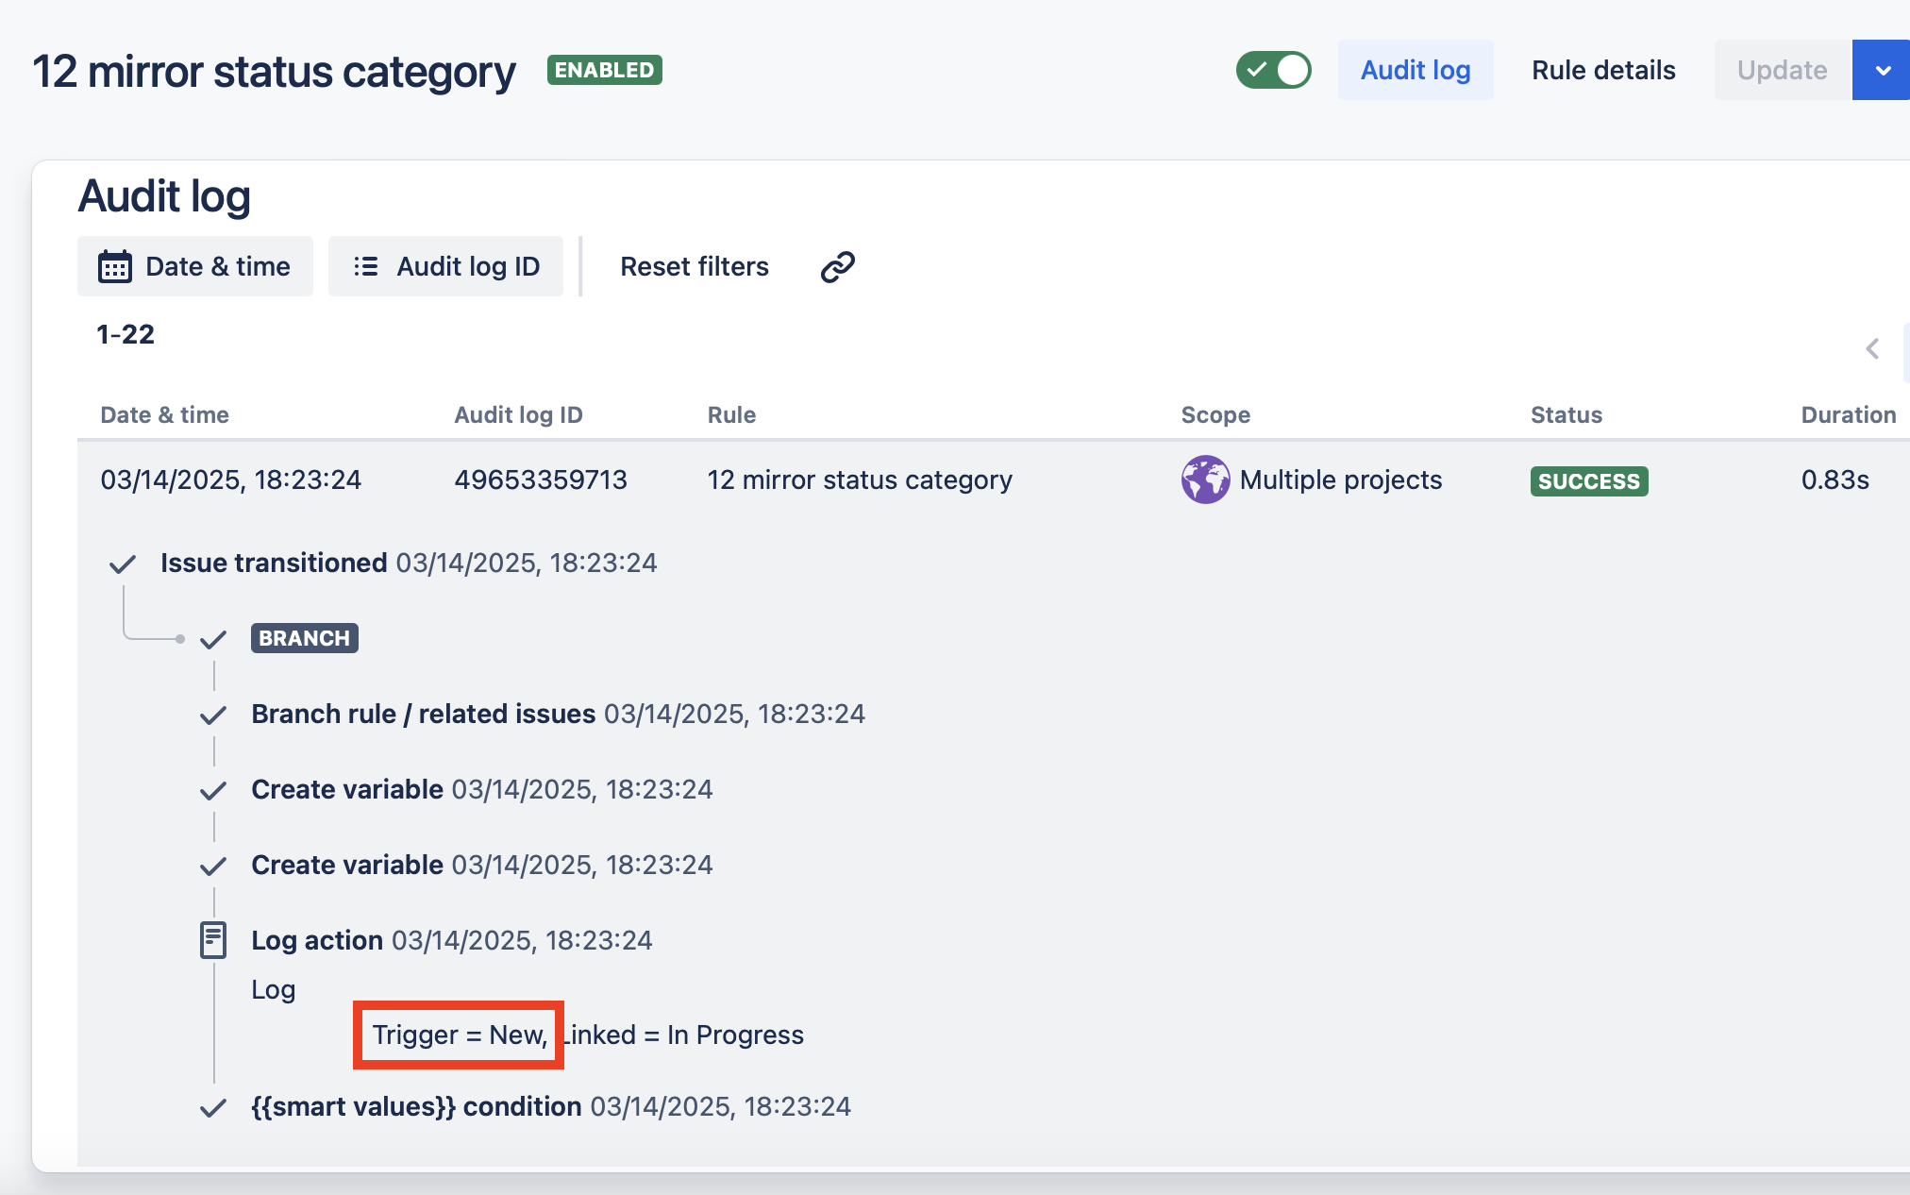Select the Branch rule / related issues entry

click(558, 714)
